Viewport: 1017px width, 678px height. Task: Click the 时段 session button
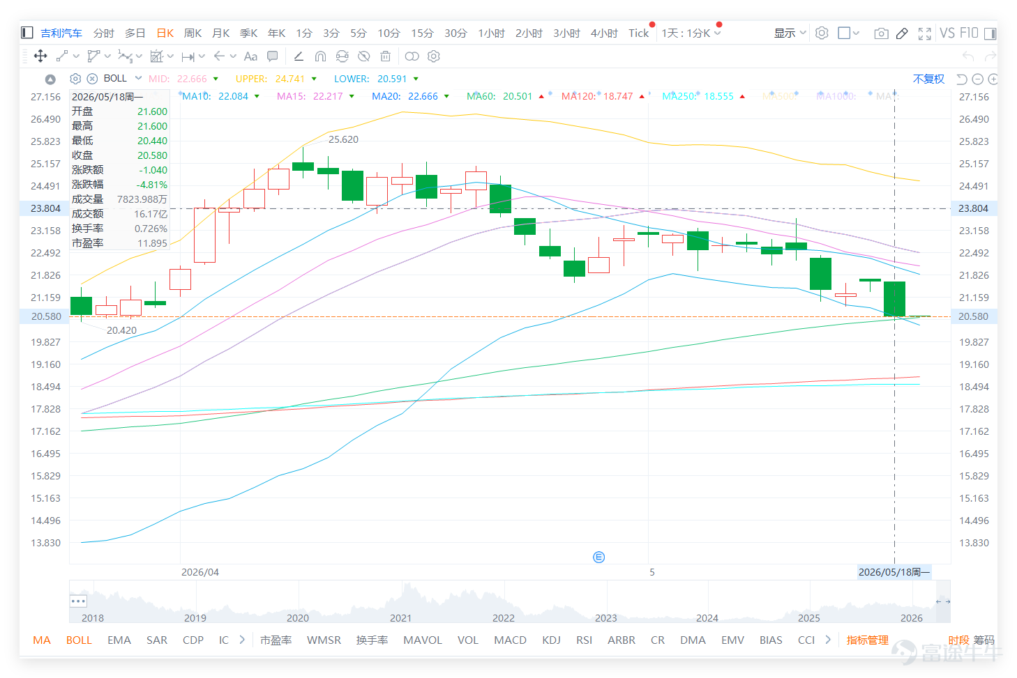coord(958,640)
